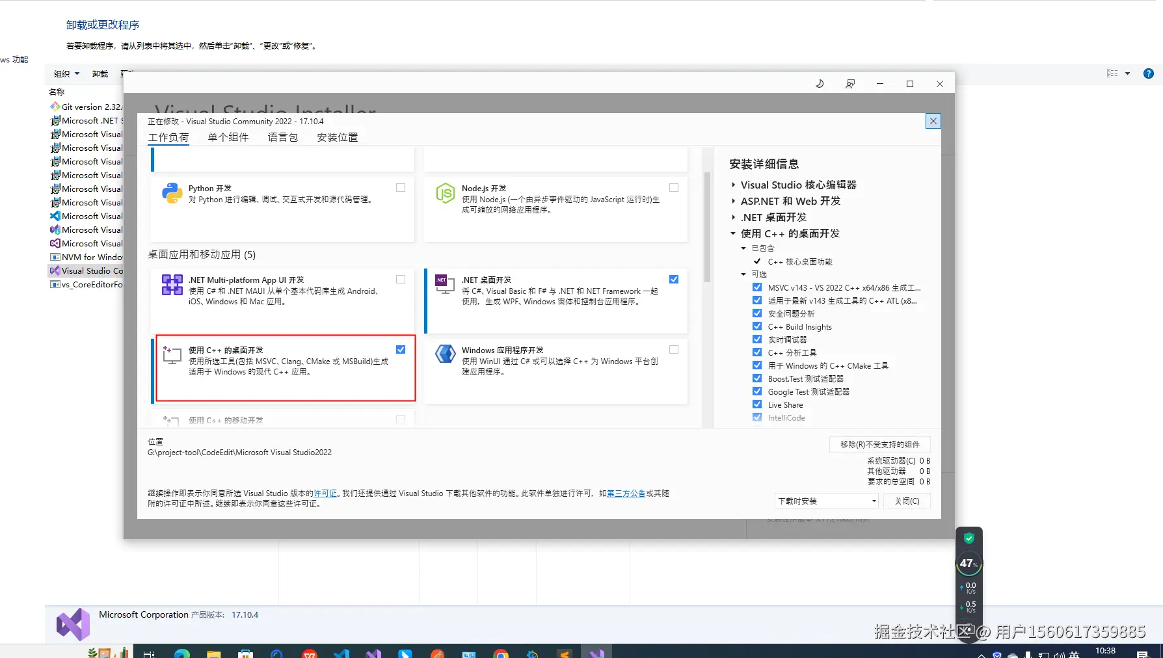1163x658 pixels.
Task: Click the 名称 column header
Action: click(57, 92)
